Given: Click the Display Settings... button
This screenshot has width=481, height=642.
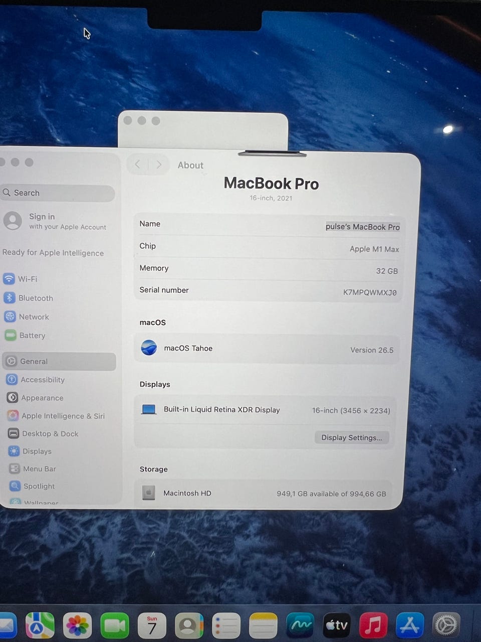Looking at the screenshot, I should 352,437.
